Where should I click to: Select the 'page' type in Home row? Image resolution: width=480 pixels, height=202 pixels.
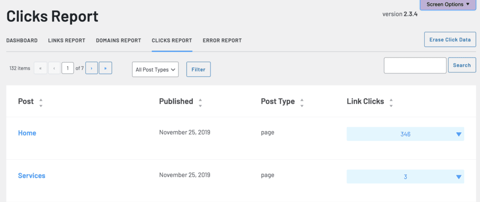tap(268, 133)
